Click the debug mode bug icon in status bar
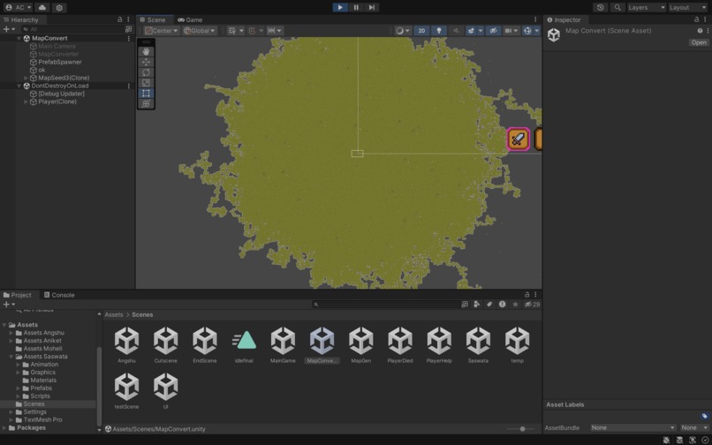The height and width of the screenshot is (445, 712). pos(666,440)
